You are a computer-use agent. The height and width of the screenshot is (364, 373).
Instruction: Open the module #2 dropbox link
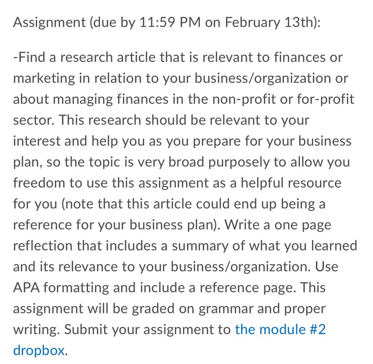click(x=280, y=329)
